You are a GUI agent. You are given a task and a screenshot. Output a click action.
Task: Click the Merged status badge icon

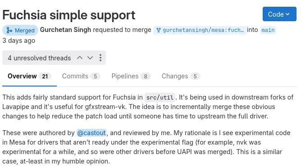(x=9, y=30)
